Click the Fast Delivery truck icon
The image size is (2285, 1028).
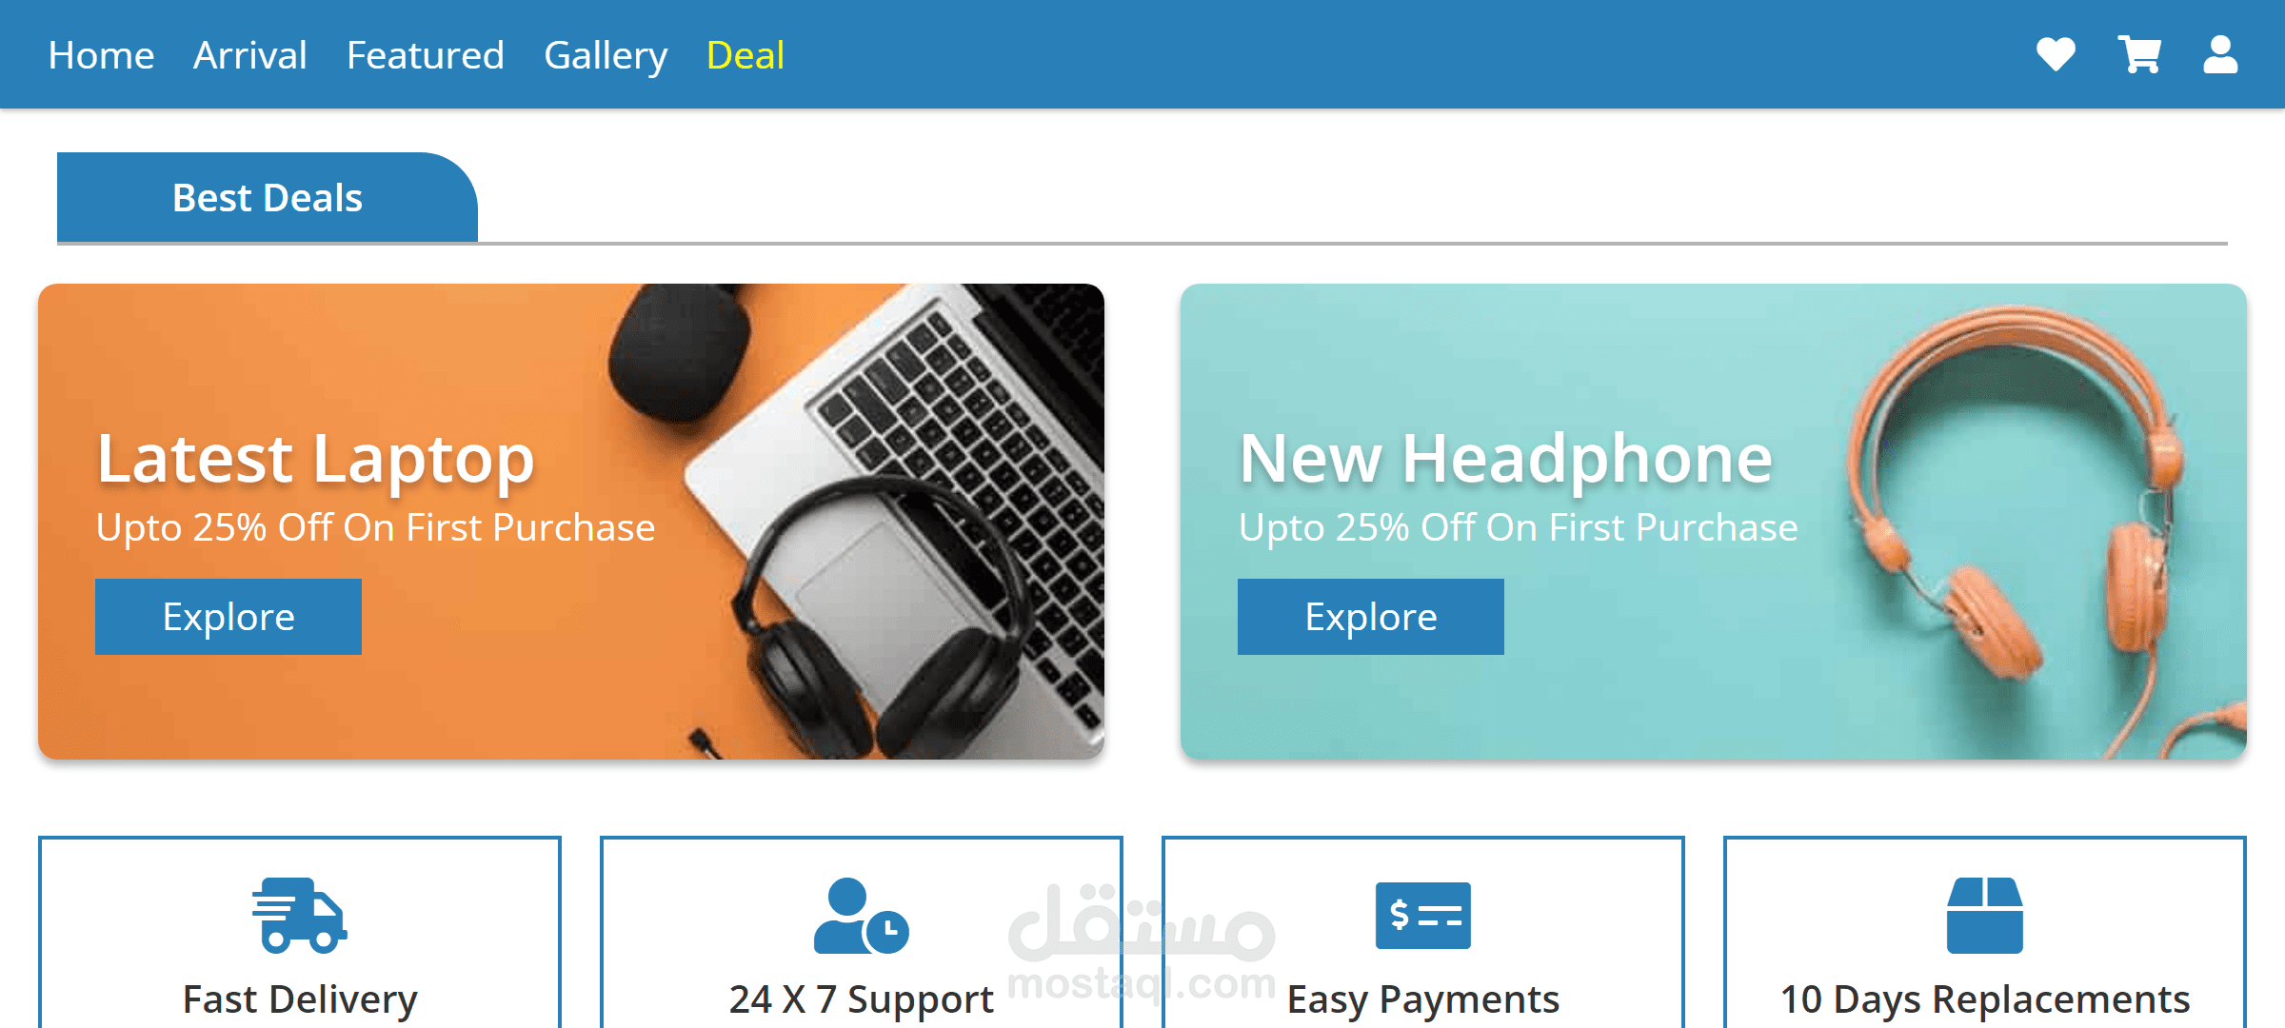pyautogui.click(x=299, y=915)
